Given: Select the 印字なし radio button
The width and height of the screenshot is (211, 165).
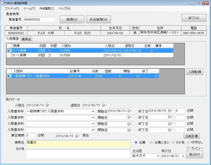Looking at the screenshot, I should [x=188, y=142].
